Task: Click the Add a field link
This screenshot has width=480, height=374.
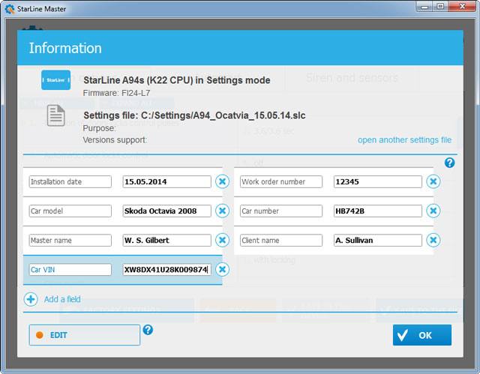Action: [62, 299]
